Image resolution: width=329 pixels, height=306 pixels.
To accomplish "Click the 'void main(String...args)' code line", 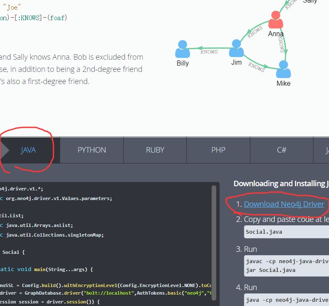I will tap(46, 269).
